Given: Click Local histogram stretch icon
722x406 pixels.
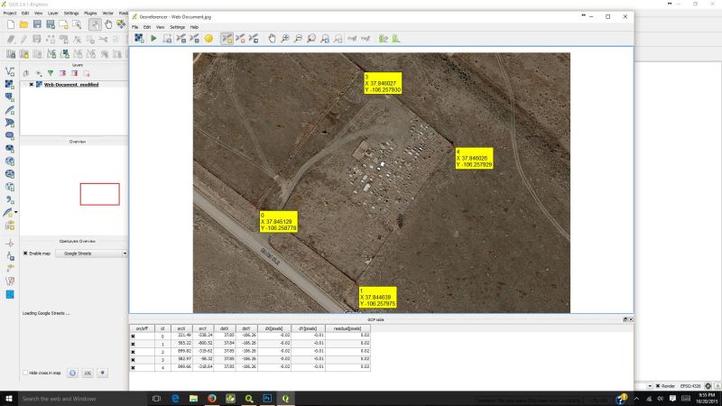Looking at the screenshot, I should pos(396,39).
